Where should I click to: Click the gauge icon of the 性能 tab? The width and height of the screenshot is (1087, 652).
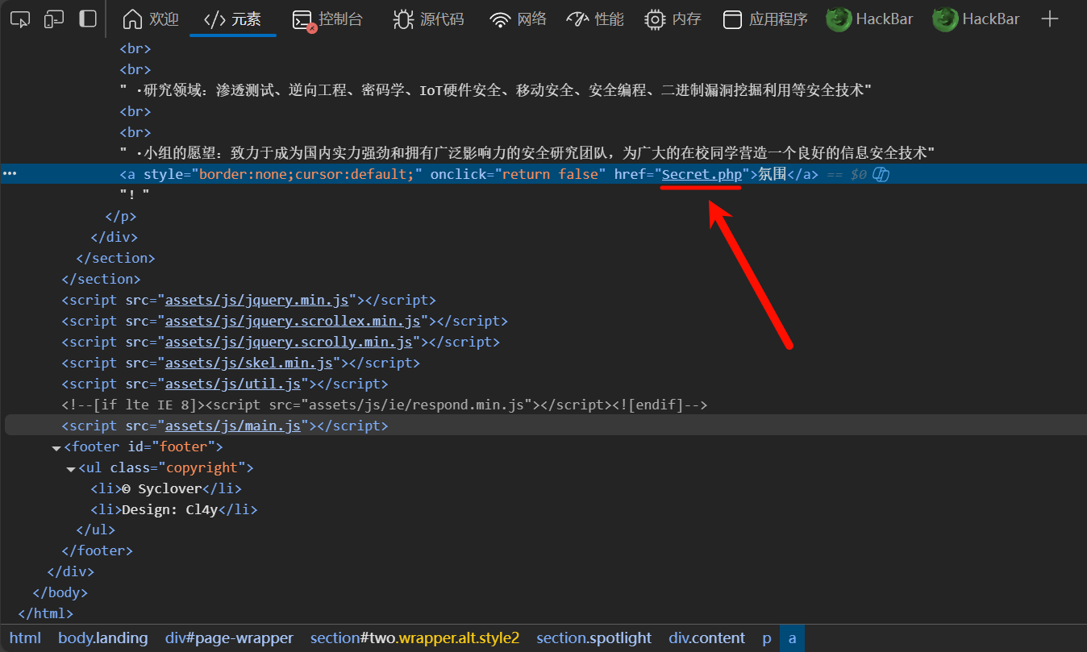pyautogui.click(x=577, y=19)
